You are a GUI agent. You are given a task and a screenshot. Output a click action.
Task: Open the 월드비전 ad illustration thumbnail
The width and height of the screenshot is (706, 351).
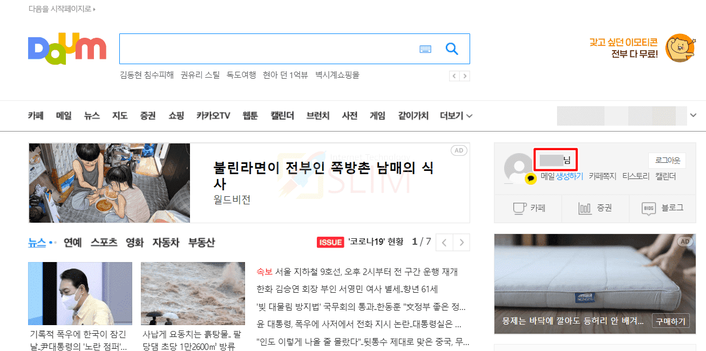coord(110,183)
